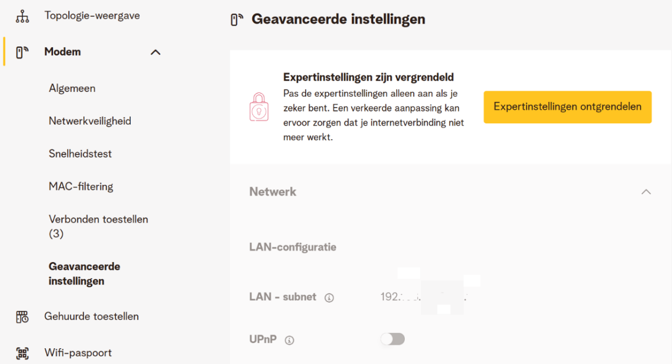Open Topologie-weergave from the sidebar
Screen dimensions: 672x364
point(92,16)
